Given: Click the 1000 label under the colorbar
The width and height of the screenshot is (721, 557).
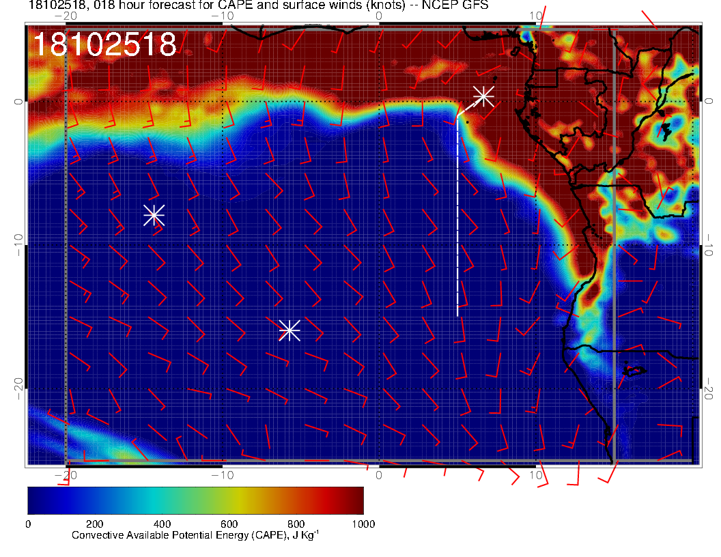Looking at the screenshot, I should coord(362,524).
